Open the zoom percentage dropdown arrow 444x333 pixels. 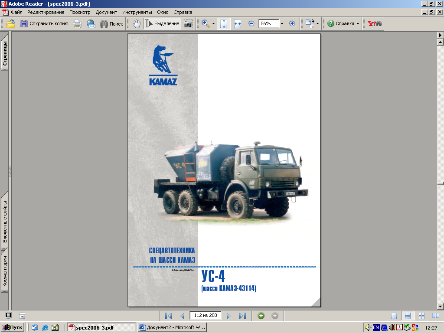[282, 24]
